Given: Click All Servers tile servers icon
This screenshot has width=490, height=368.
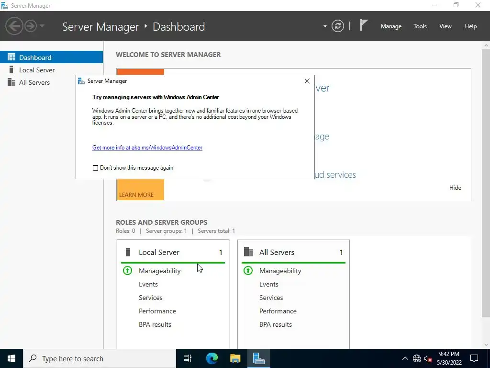Looking at the screenshot, I should pyautogui.click(x=248, y=252).
